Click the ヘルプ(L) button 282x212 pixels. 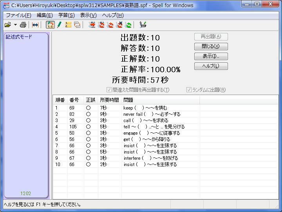point(211,66)
